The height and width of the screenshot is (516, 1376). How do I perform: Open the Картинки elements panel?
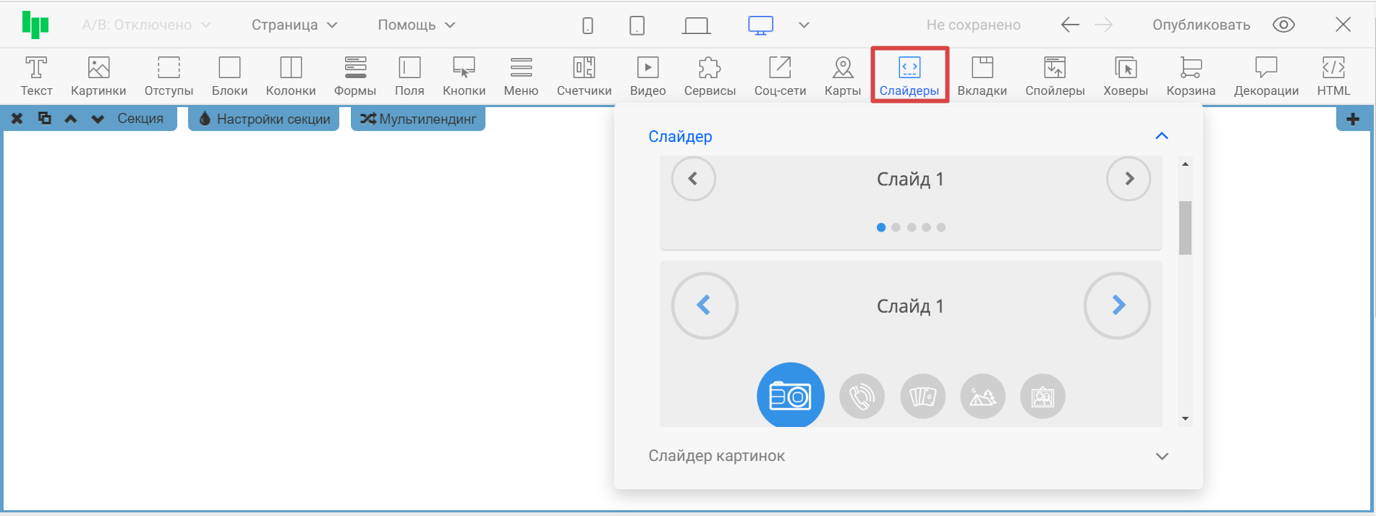[x=98, y=75]
